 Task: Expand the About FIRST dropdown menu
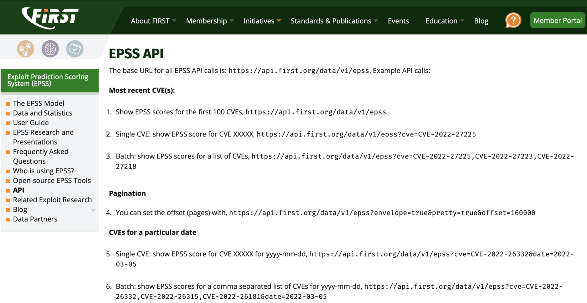coord(153,21)
